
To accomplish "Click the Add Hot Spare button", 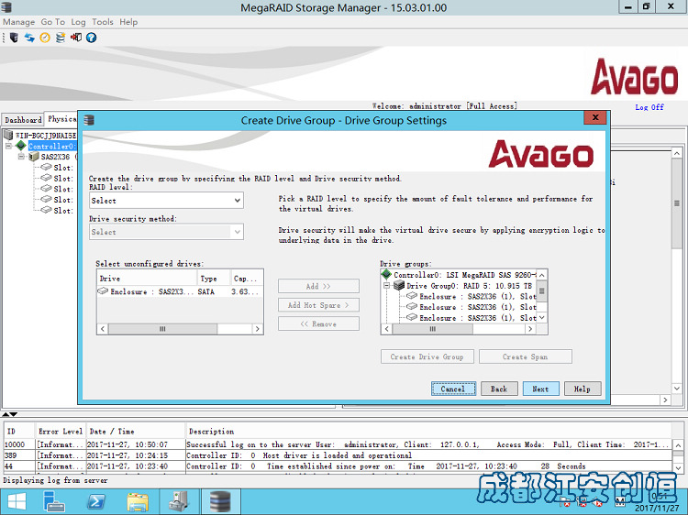I will pos(318,305).
